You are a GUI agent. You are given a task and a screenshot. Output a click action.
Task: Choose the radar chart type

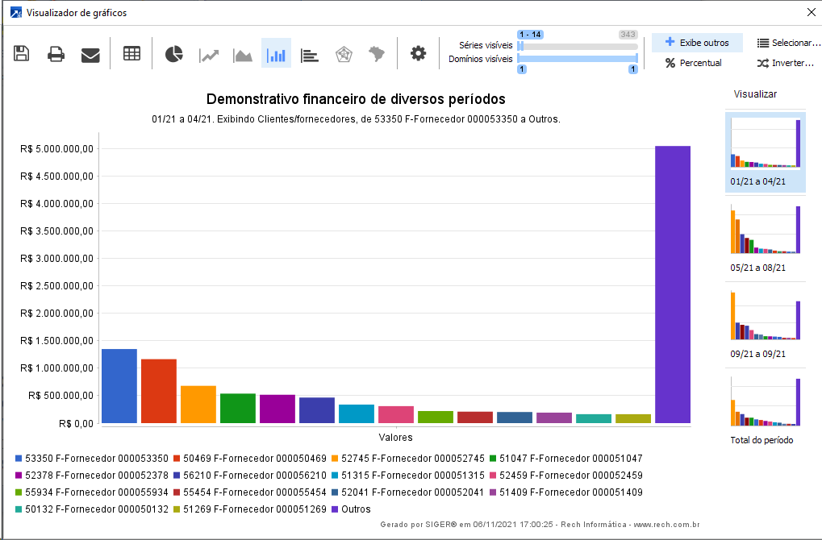tap(343, 54)
